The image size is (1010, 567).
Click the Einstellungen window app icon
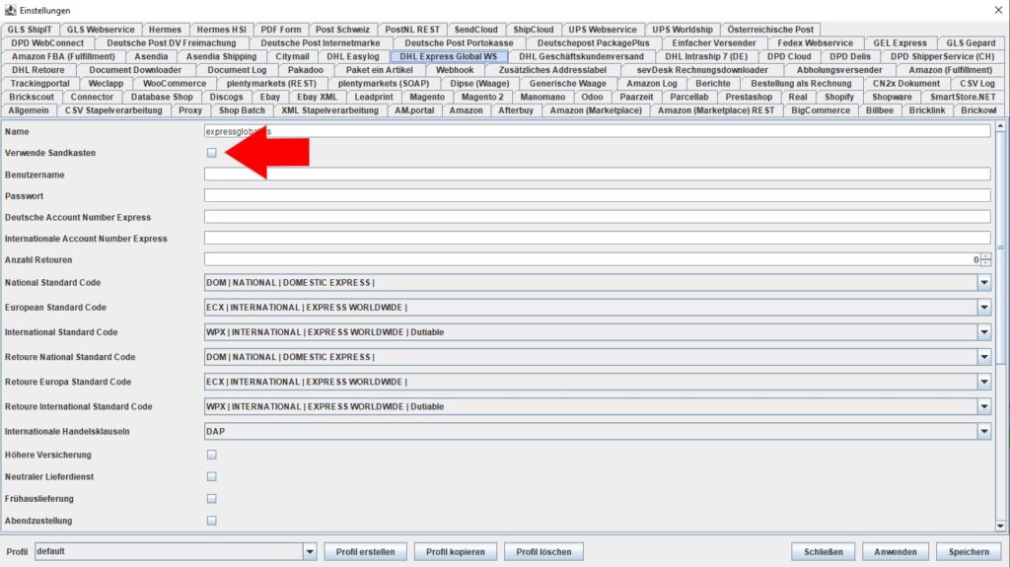pos(10,10)
